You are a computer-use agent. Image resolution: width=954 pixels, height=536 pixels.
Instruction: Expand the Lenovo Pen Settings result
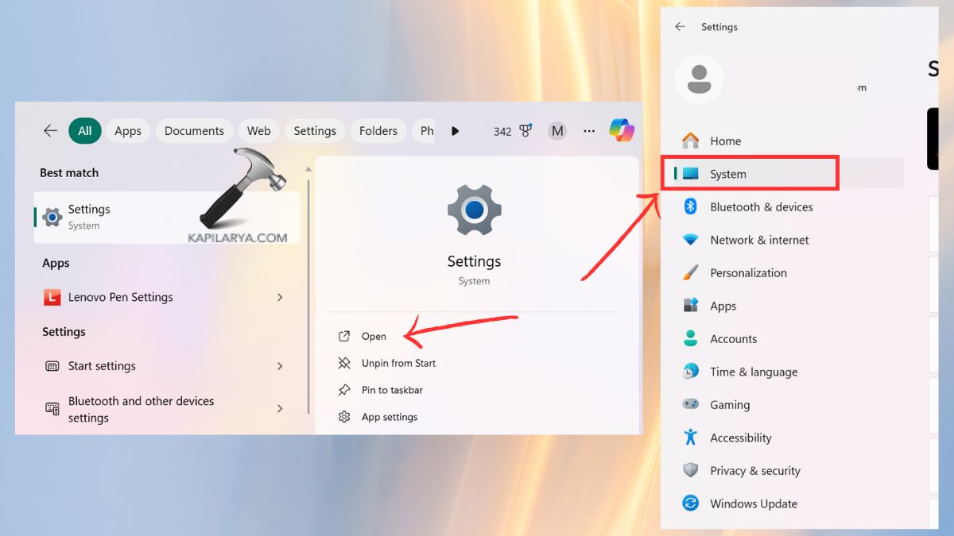pos(280,296)
